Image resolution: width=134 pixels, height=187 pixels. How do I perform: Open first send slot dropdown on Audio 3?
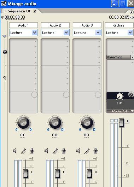pyautogui.click(x=99, y=68)
